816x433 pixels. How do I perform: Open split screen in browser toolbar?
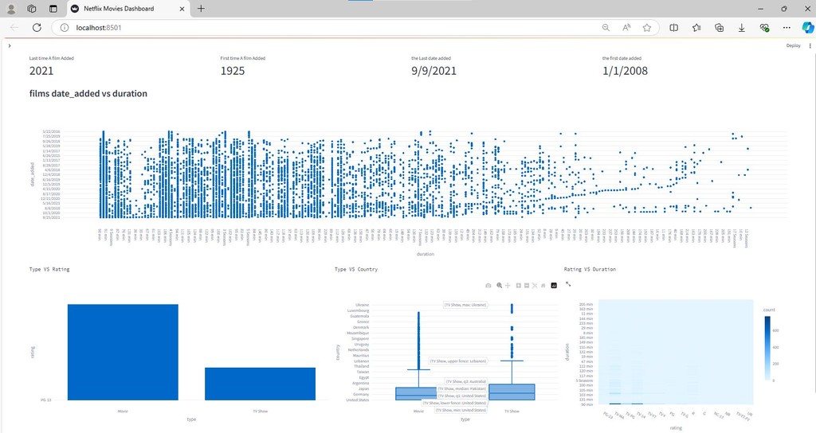[x=674, y=28]
